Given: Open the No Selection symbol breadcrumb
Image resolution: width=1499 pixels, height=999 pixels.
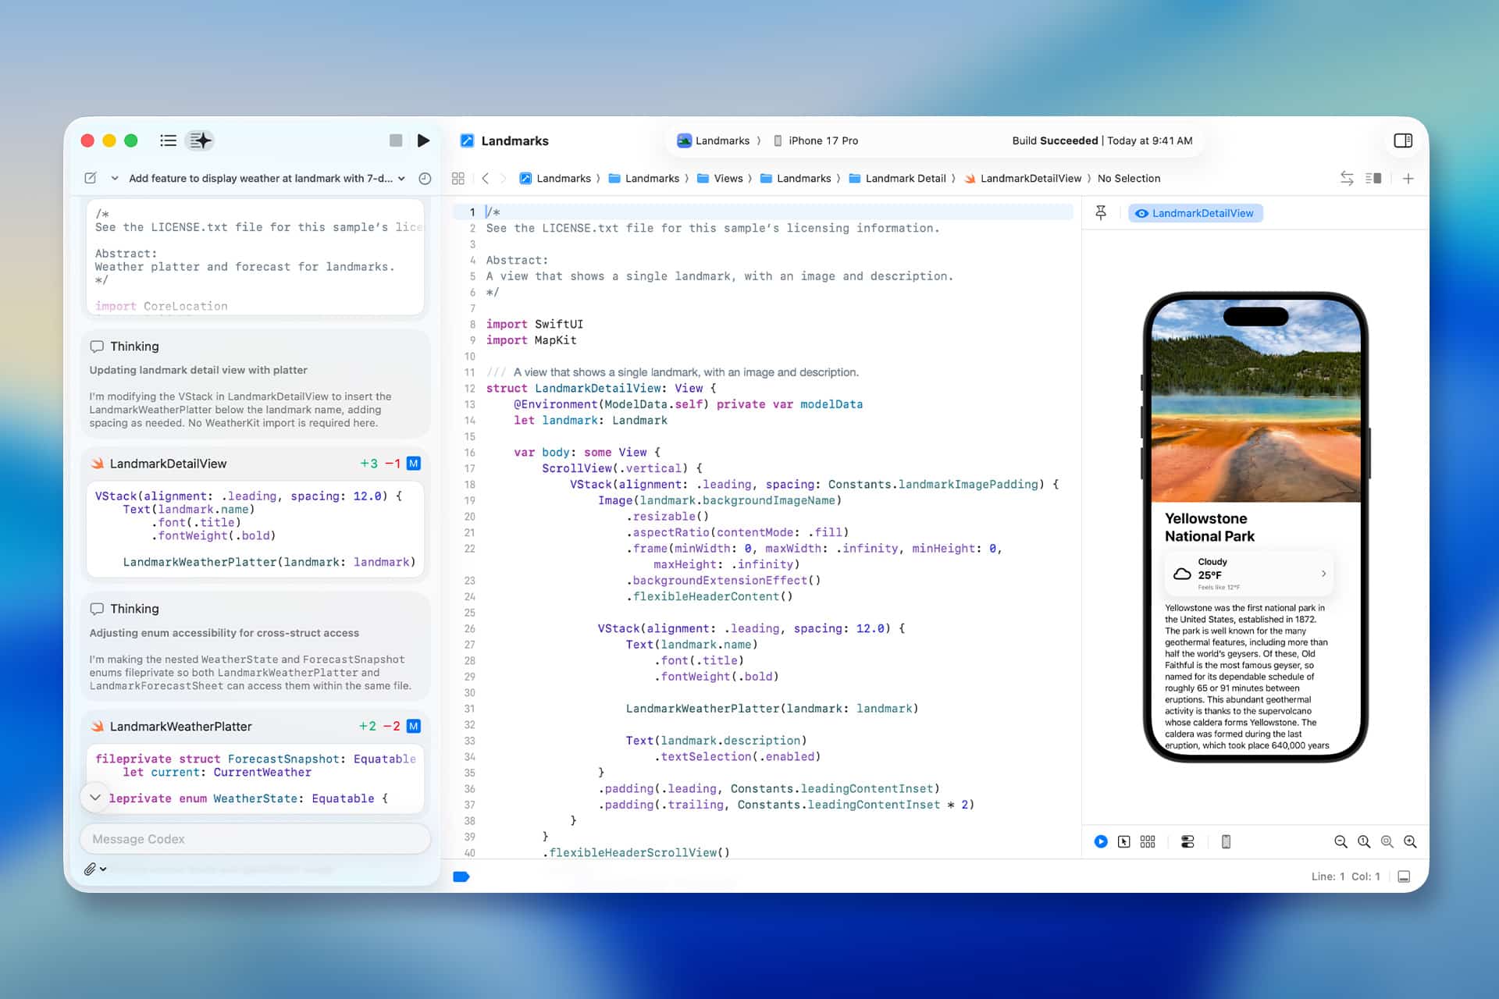Looking at the screenshot, I should pyautogui.click(x=1129, y=178).
